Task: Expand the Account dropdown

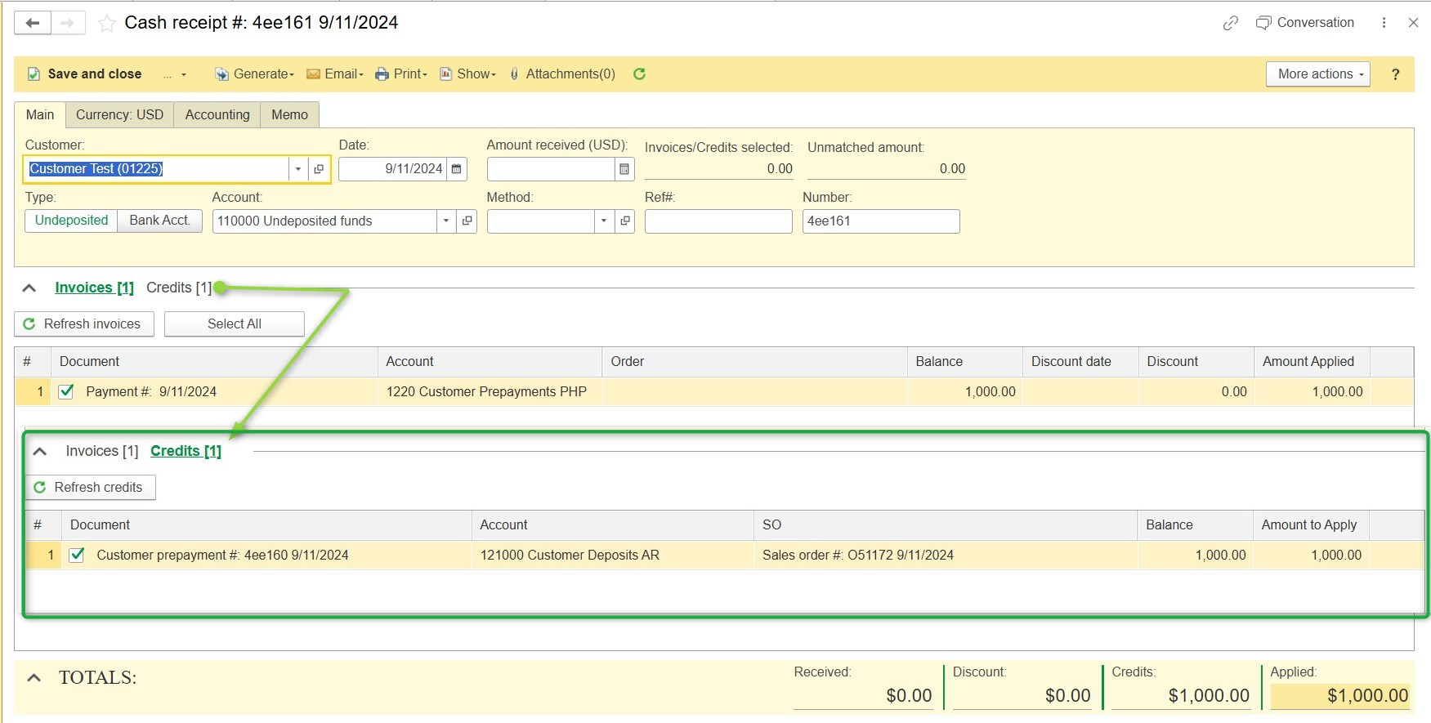Action: click(x=446, y=221)
